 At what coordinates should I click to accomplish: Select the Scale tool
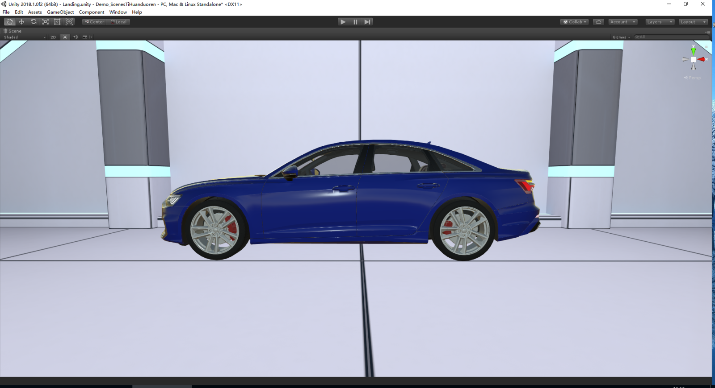pos(45,22)
